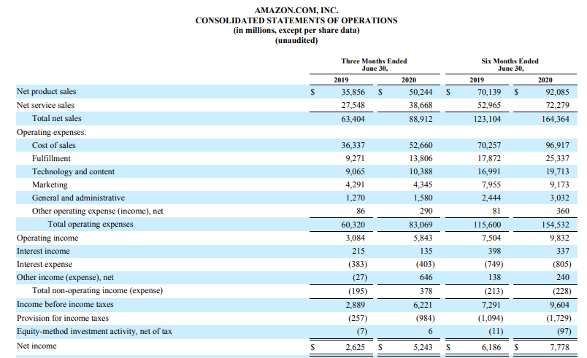Click marketing value 7,955
The height and width of the screenshot is (358, 587).
pyautogui.click(x=491, y=184)
